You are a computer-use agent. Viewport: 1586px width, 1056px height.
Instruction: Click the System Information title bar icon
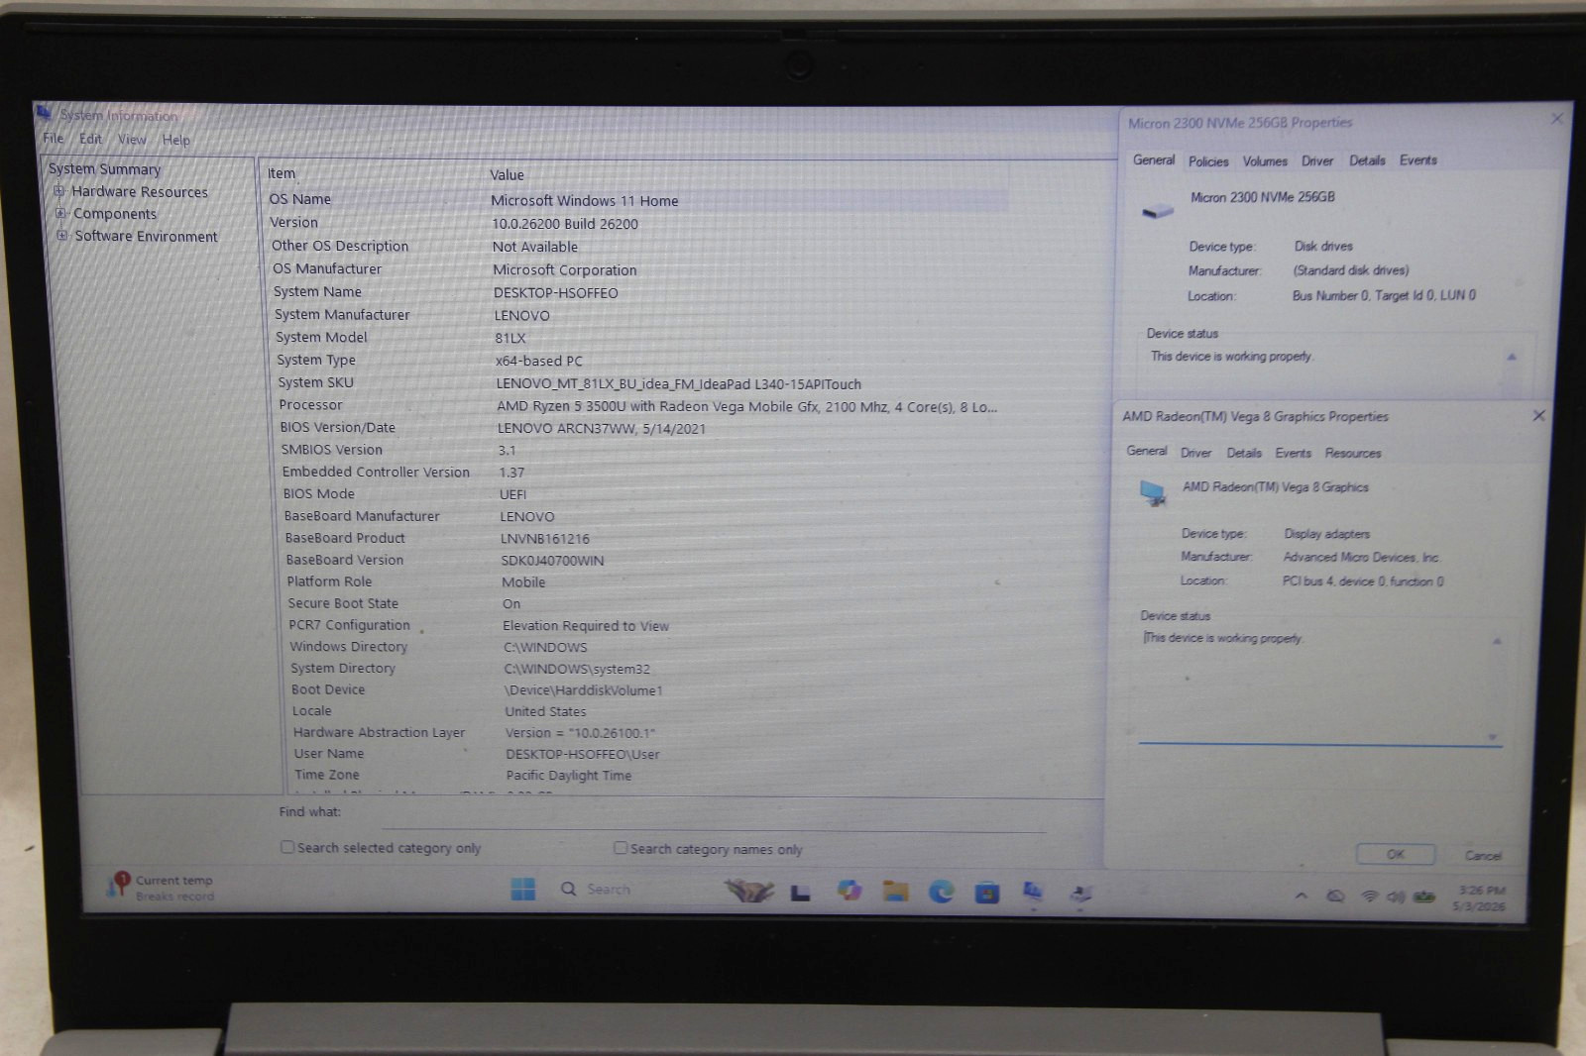45,113
